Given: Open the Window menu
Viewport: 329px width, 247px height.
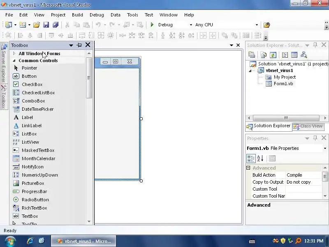Looking at the screenshot, I should 169,15.
